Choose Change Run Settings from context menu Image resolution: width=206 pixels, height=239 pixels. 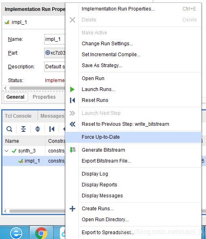click(x=107, y=44)
